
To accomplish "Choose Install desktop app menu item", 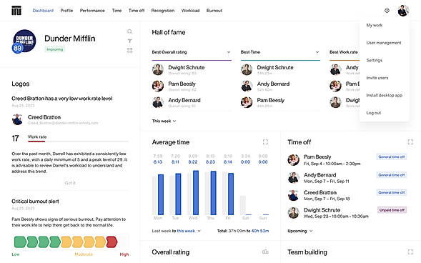I will click(x=385, y=95).
